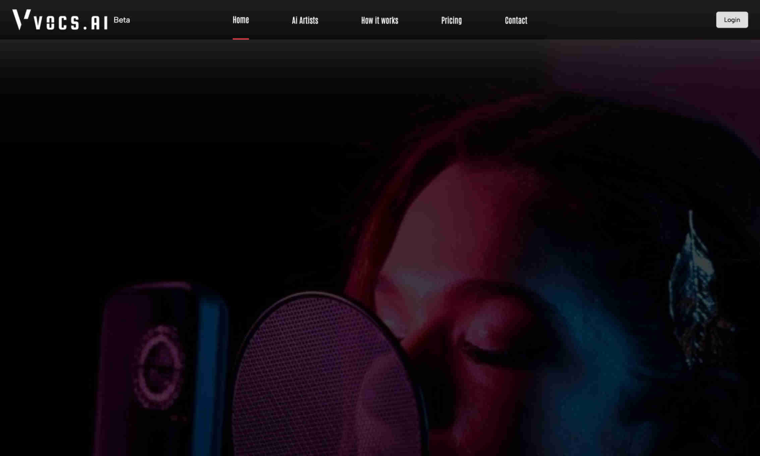Image resolution: width=760 pixels, height=456 pixels.
Task: Go to the Ai Artists page
Action: (x=305, y=20)
